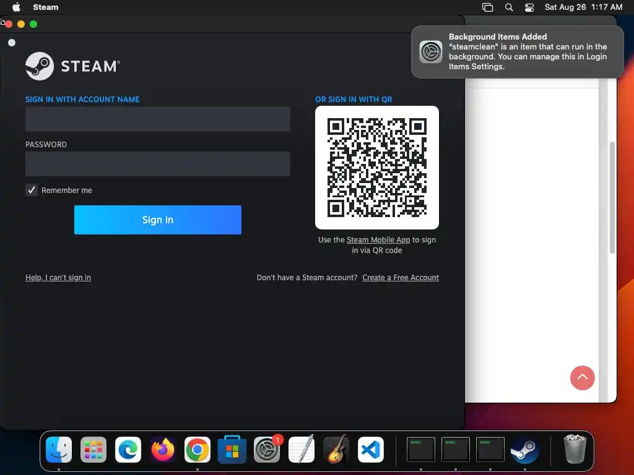Launch Firefox from the Dock

[x=163, y=450]
